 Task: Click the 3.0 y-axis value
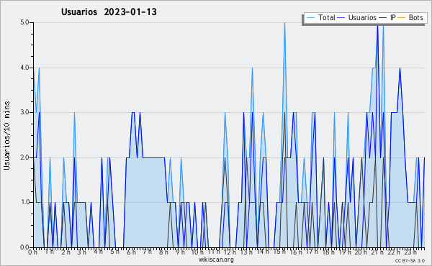point(24,112)
